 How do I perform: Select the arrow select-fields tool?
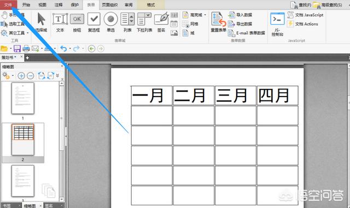click(42, 22)
